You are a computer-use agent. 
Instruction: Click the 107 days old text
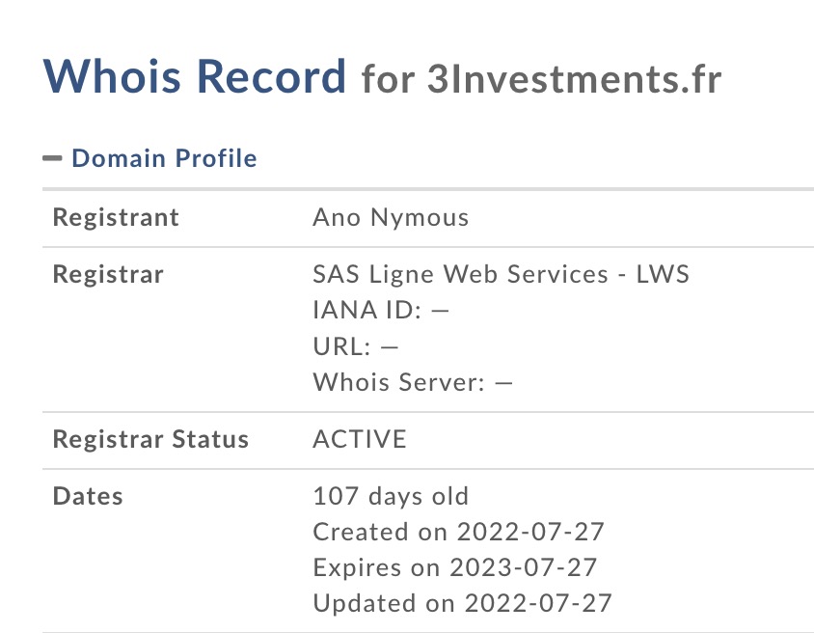[x=391, y=497]
